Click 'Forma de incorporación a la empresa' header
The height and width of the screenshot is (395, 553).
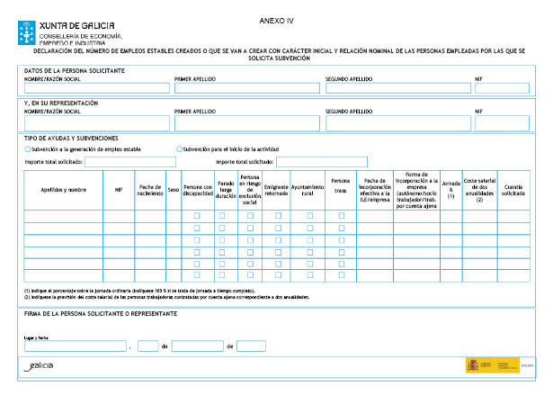[416, 190]
